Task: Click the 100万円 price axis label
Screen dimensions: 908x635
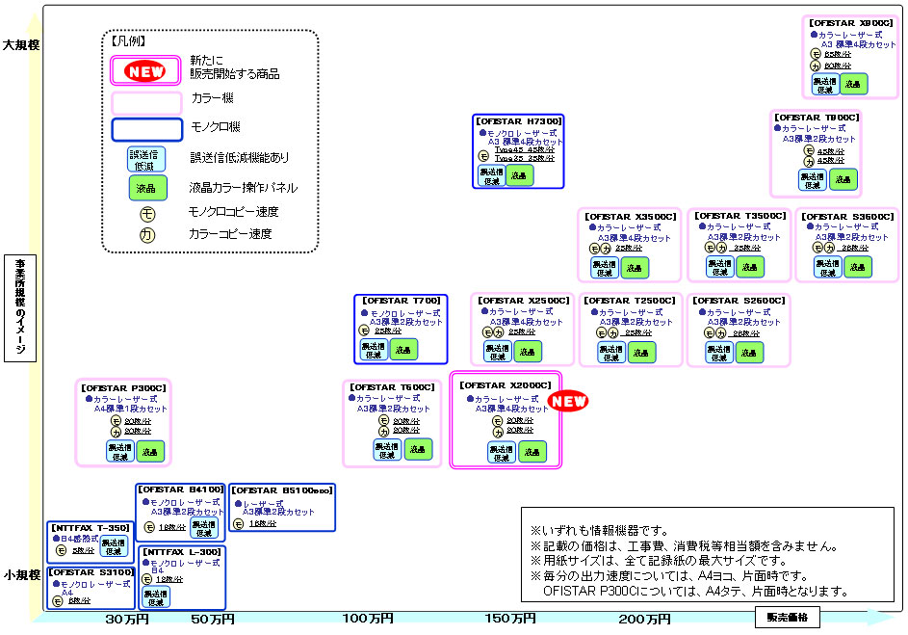Action: [368, 619]
